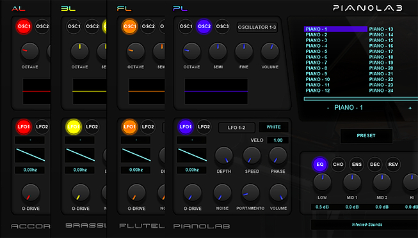Select PIANO - 8 preset
This screenshot has width=418, height=238.
click(316, 68)
